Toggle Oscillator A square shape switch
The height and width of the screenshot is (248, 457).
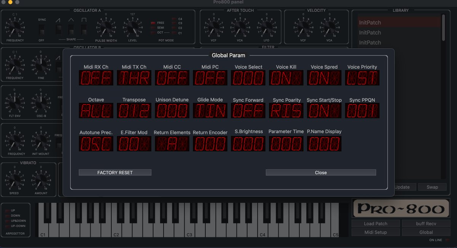pos(84,30)
